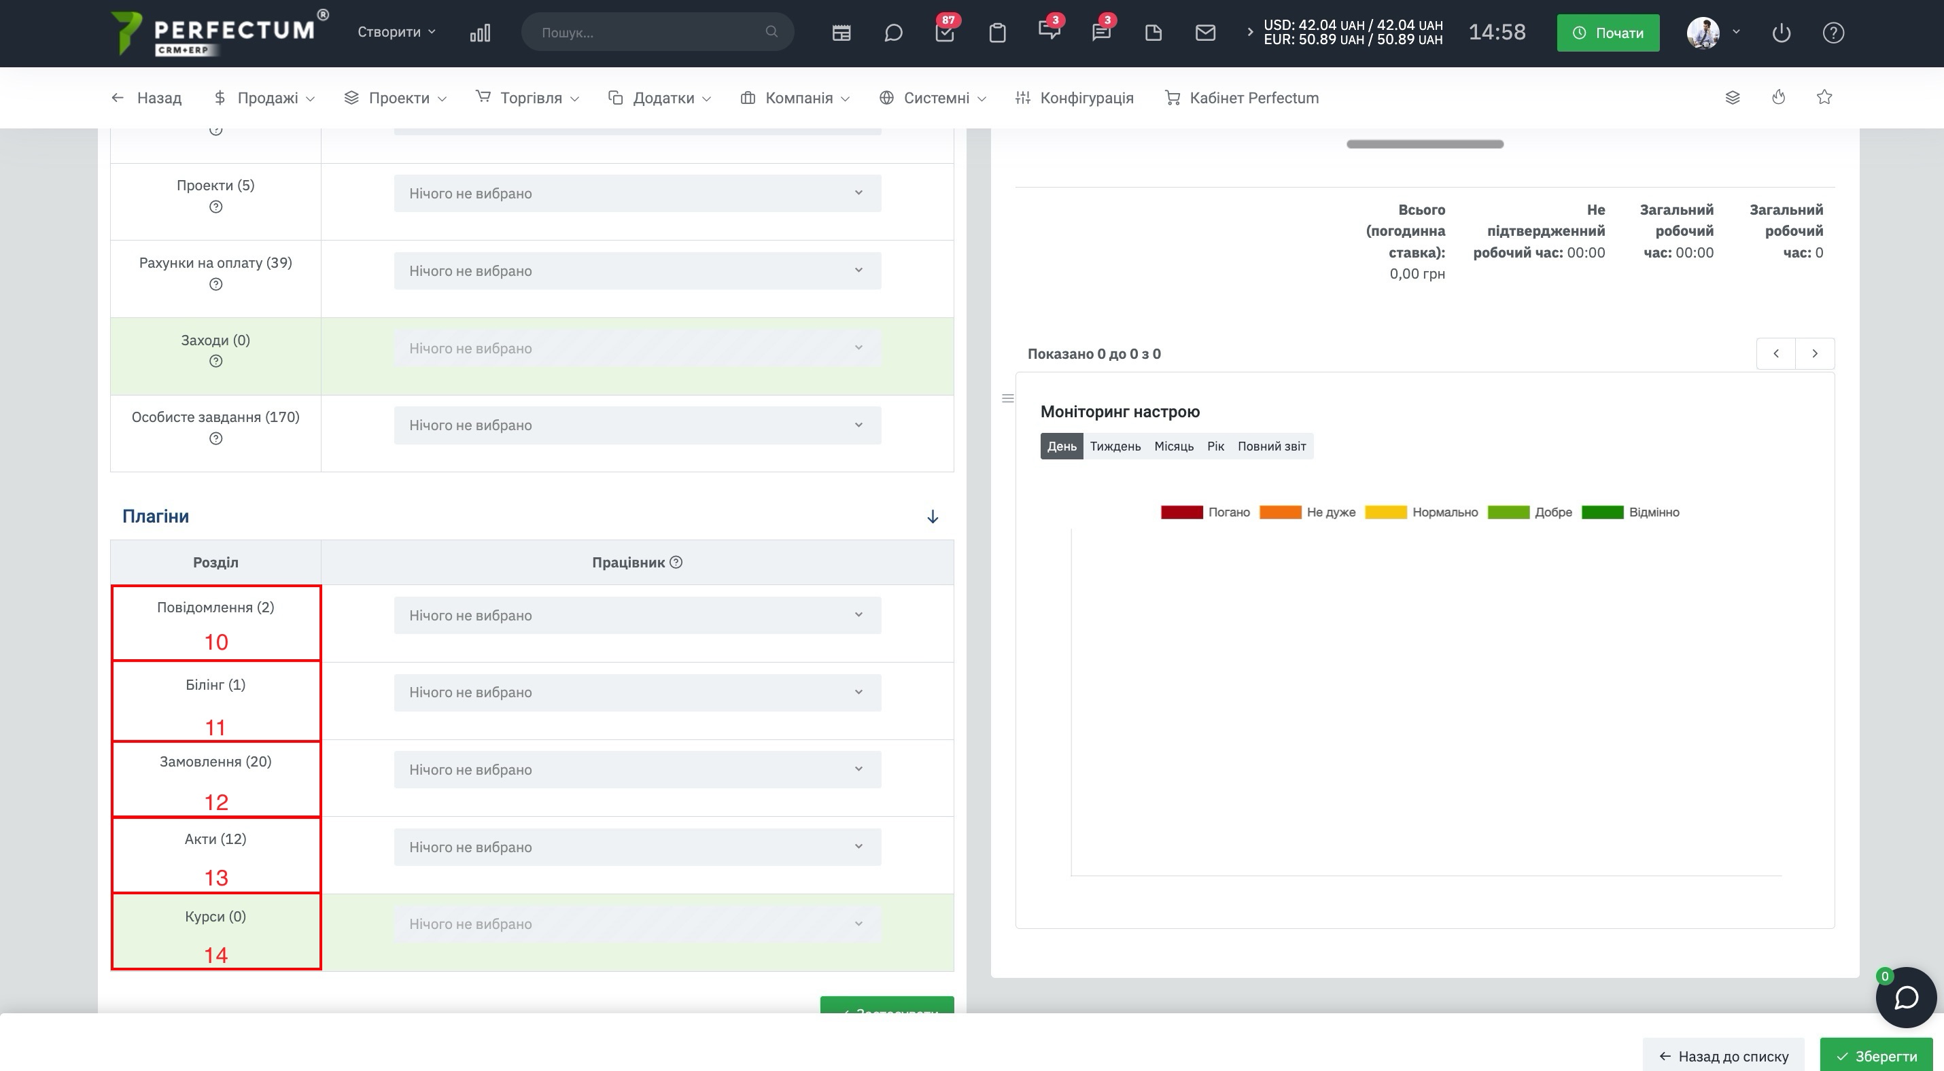Open the Торгівля menu
This screenshot has width=1944, height=1071.
pos(527,98)
